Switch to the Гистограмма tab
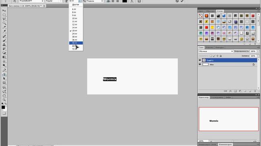The image size is (261, 146). [217, 97]
